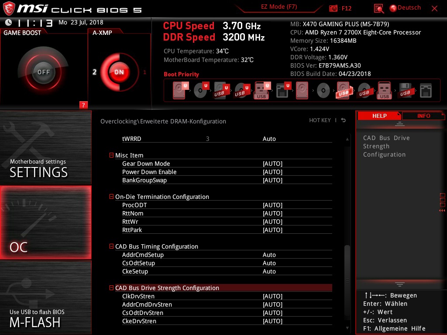Screen dimensions: 447x335
Task: Select the first UEFI hard disk boot device
Action: [180, 90]
